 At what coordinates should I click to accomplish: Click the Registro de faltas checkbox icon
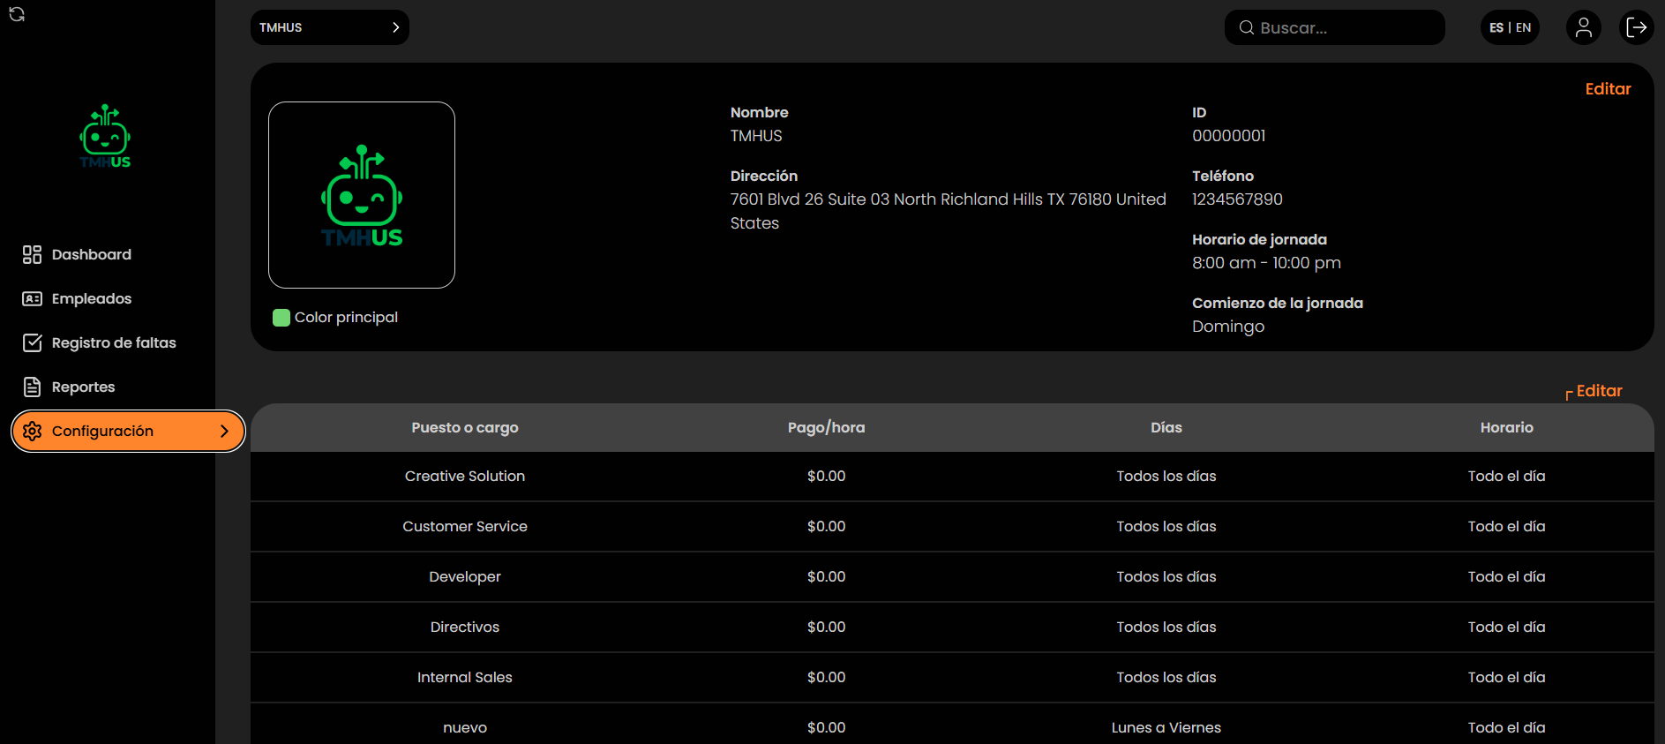point(33,343)
